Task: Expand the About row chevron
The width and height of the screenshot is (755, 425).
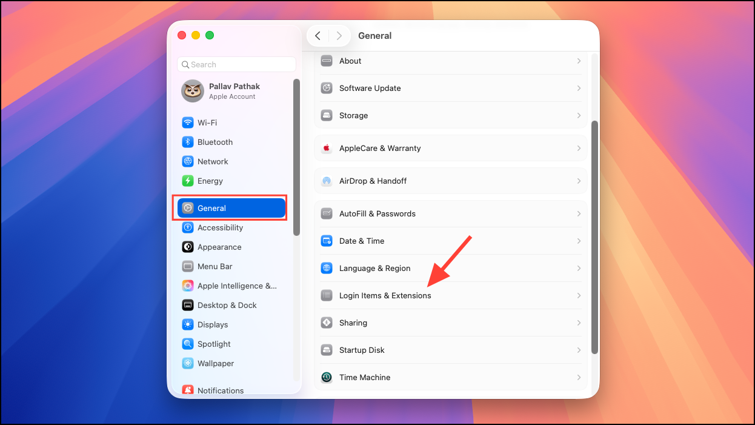Action: 579,61
